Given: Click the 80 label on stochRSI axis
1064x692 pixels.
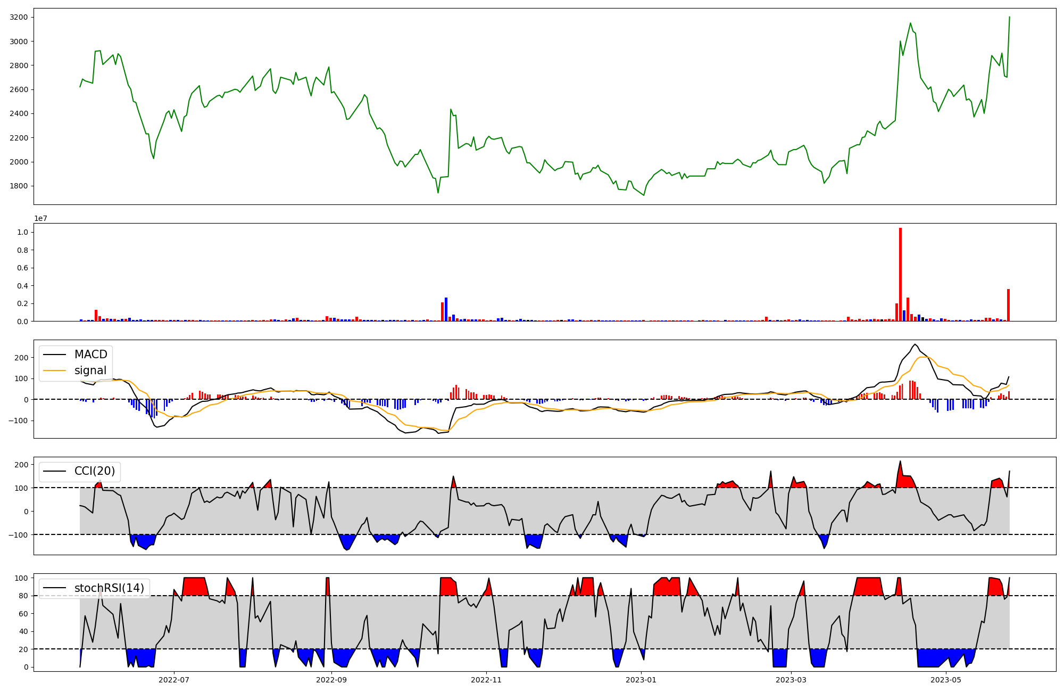Looking at the screenshot, I should 23,596.
